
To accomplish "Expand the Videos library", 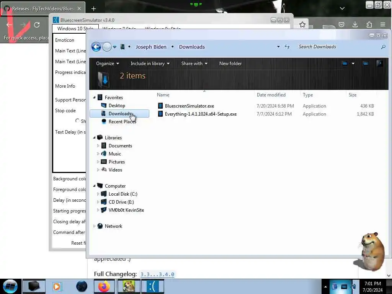I will (x=98, y=170).
